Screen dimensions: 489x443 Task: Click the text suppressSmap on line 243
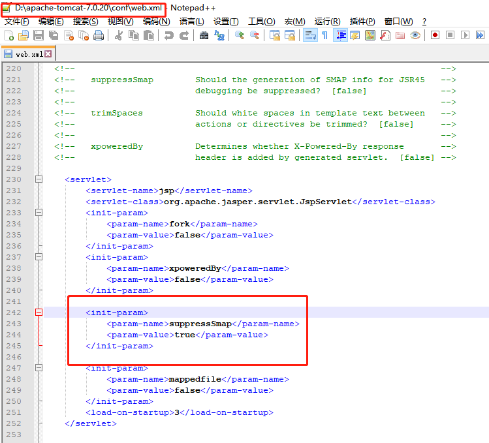click(200, 324)
